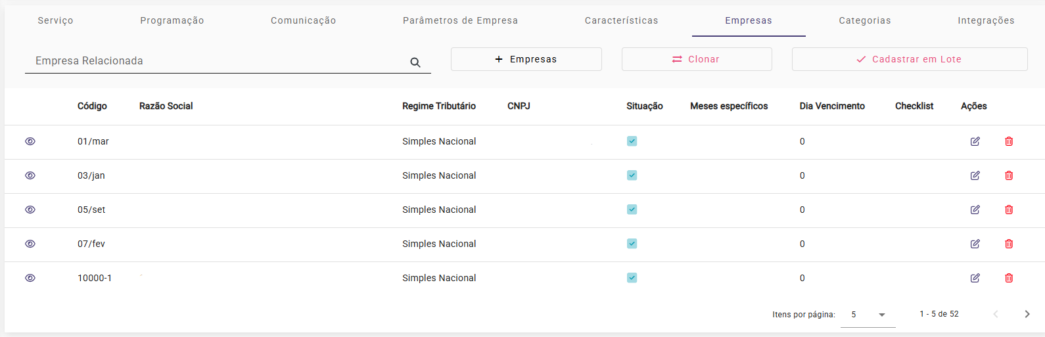
Task: Select the Serviço tab
Action: pyautogui.click(x=55, y=20)
